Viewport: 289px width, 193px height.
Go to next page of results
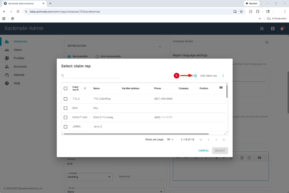tap(216, 140)
